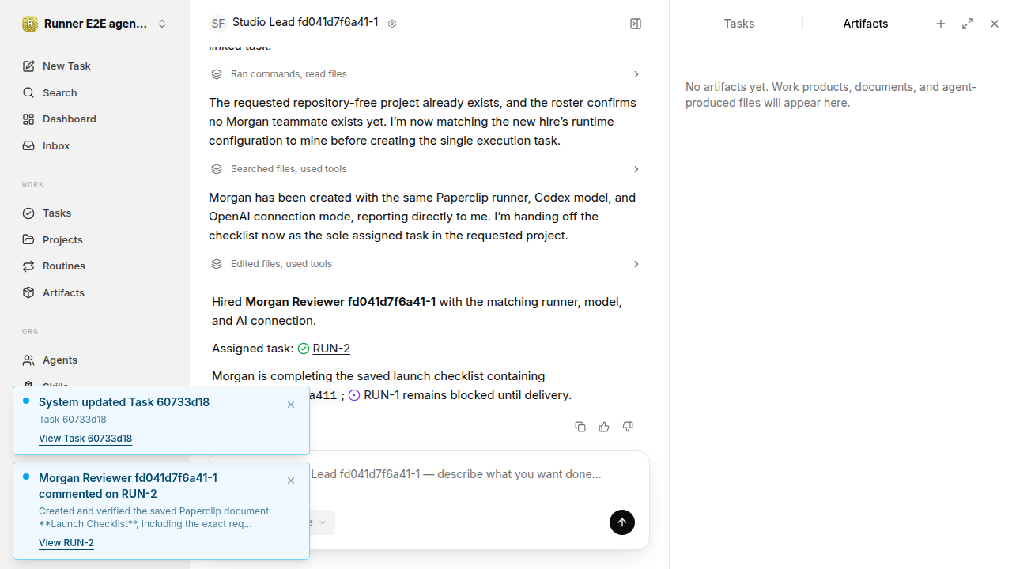Click the layers icon beside Ran commands

pyautogui.click(x=217, y=74)
